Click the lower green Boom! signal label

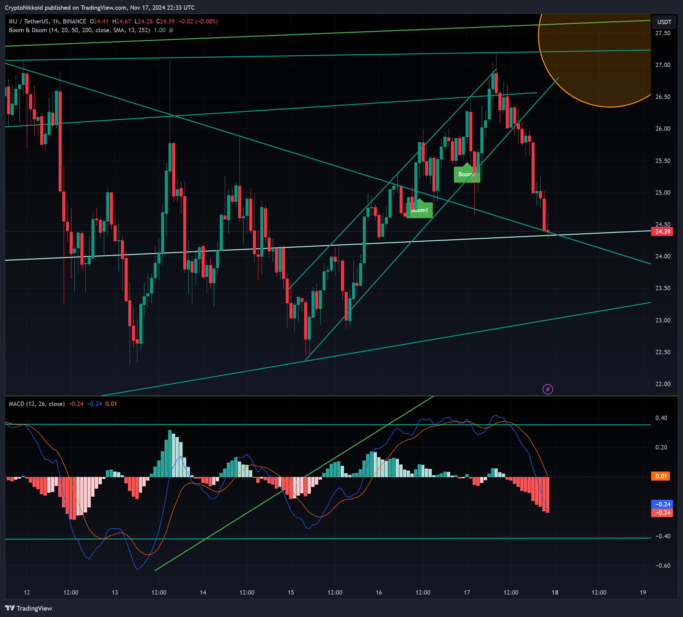click(x=419, y=209)
